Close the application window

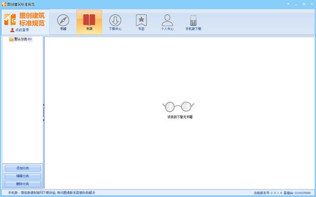click(x=312, y=4)
